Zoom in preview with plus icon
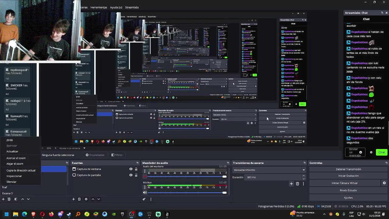The width and height of the screenshot is (389, 219). [55, 148]
